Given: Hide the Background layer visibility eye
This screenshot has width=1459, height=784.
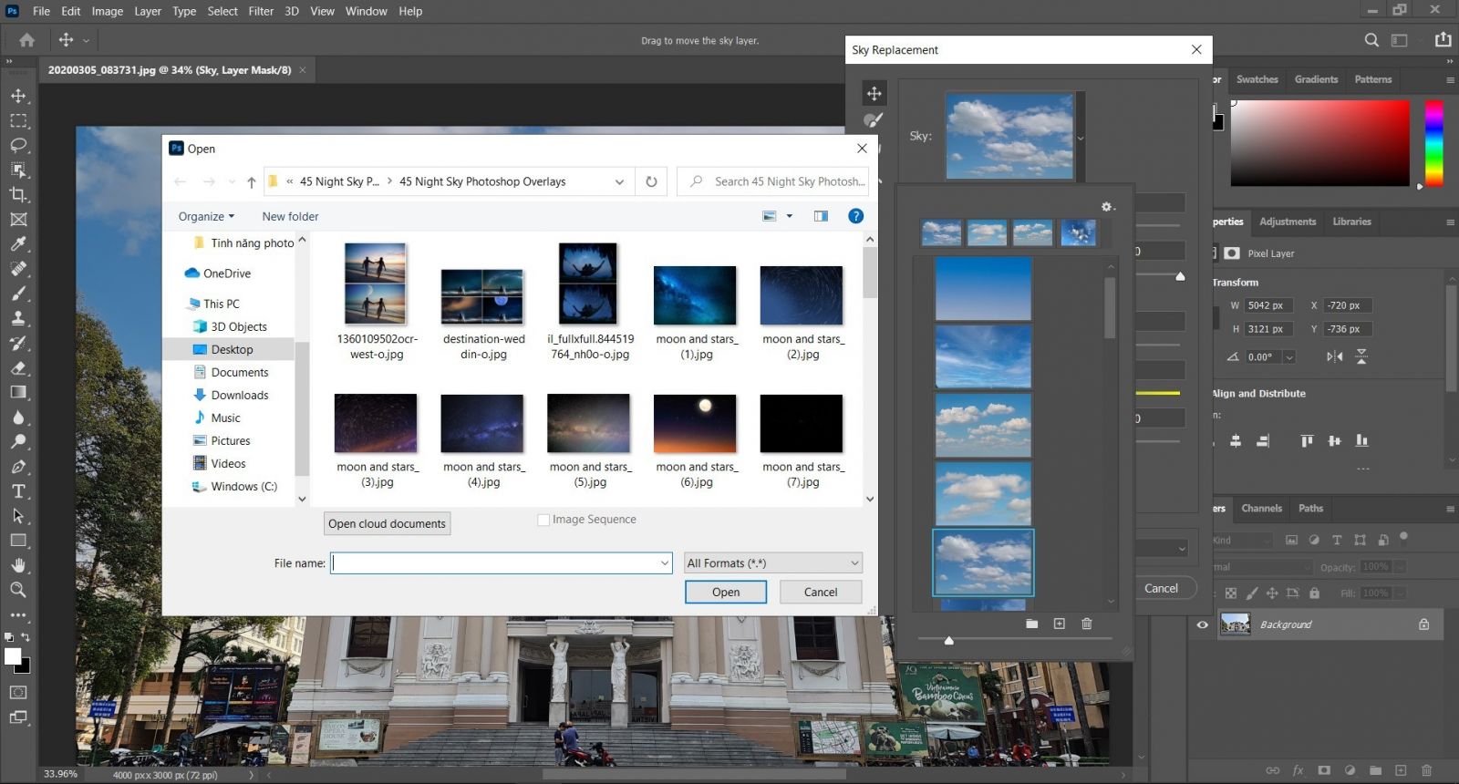Looking at the screenshot, I should pyautogui.click(x=1202, y=624).
